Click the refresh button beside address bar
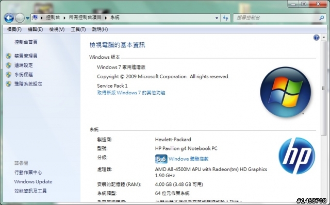330x205 pixels. [225, 18]
